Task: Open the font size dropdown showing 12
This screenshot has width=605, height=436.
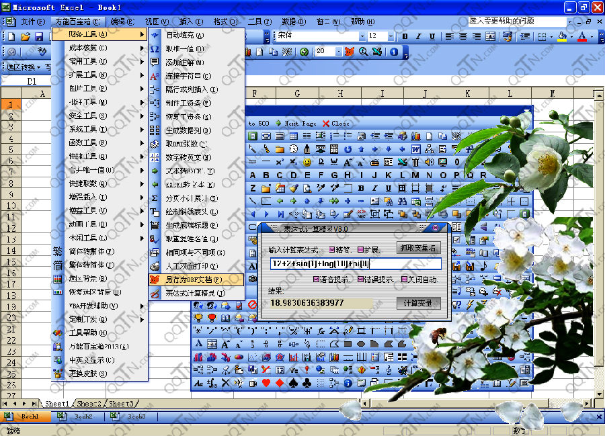Action: (x=391, y=36)
